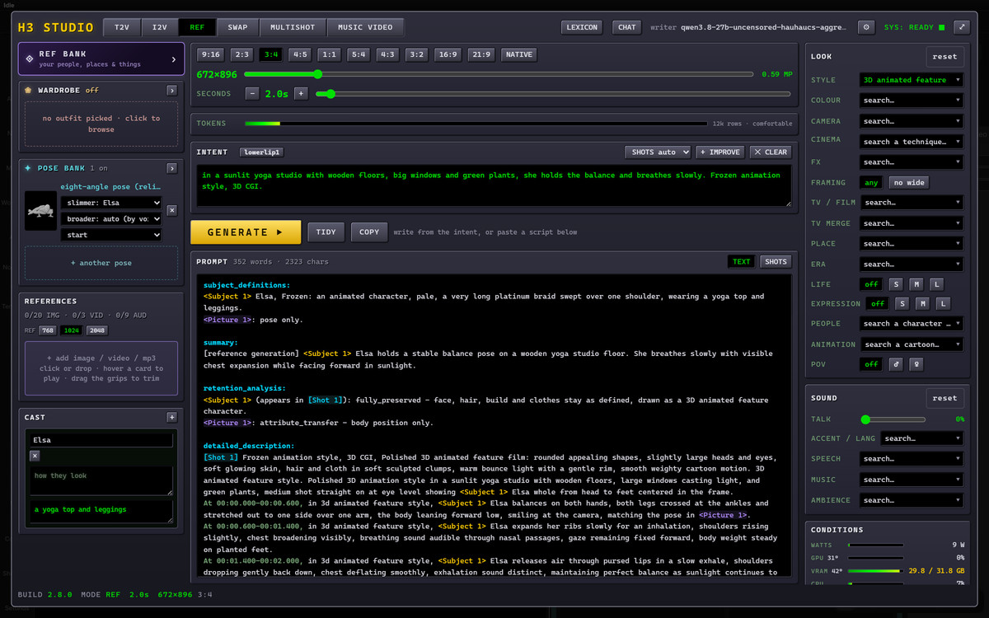
Task: Toggle the Expression off switch
Action: point(879,303)
